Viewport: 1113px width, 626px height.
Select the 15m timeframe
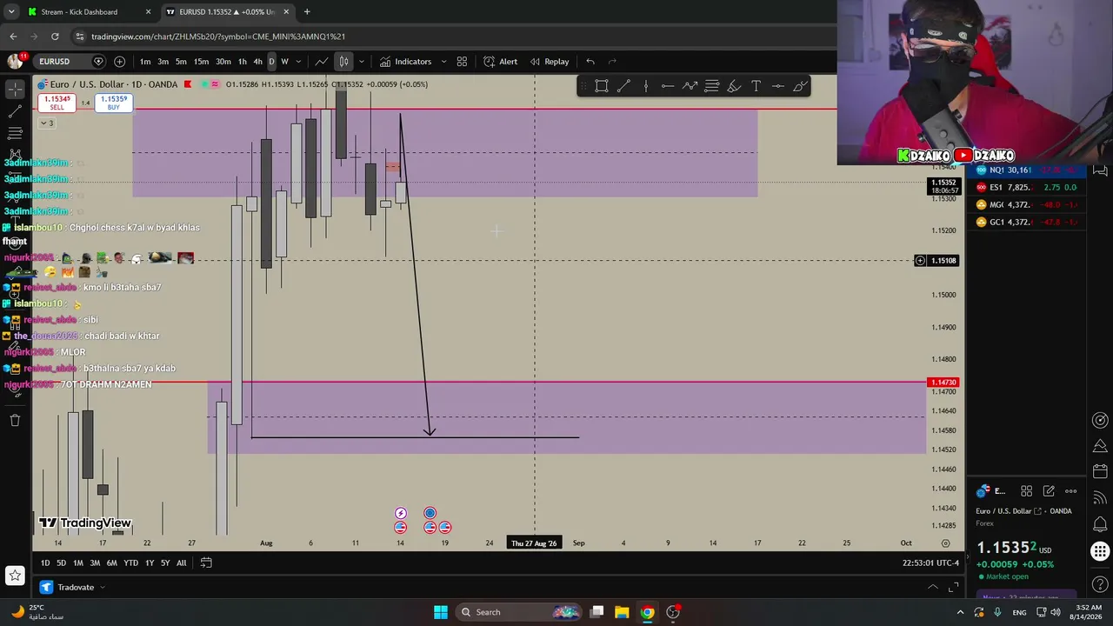click(x=201, y=62)
